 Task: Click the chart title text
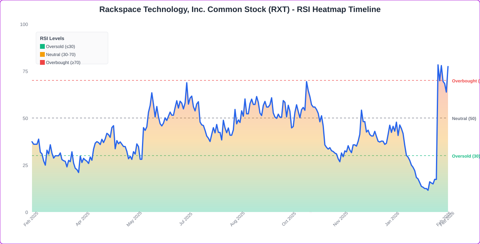coord(240,9)
